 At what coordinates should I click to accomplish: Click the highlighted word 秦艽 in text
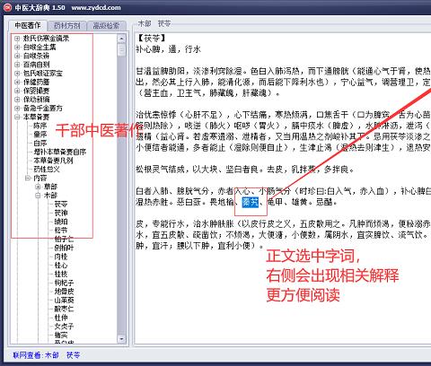[x=251, y=202]
